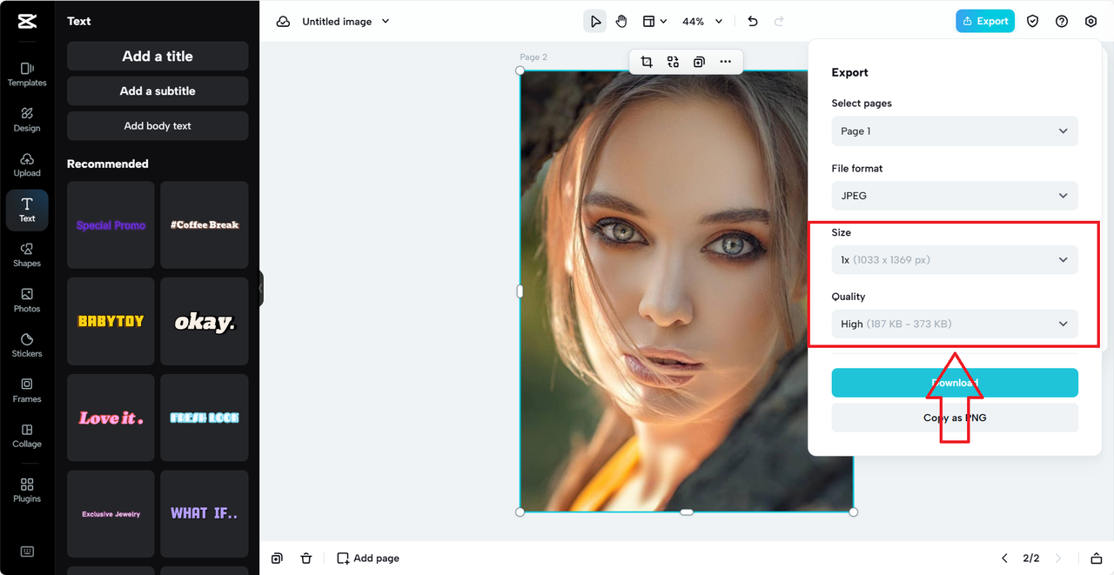Viewport: 1114px width, 575px height.
Task: Click the Export button
Action: coord(985,22)
